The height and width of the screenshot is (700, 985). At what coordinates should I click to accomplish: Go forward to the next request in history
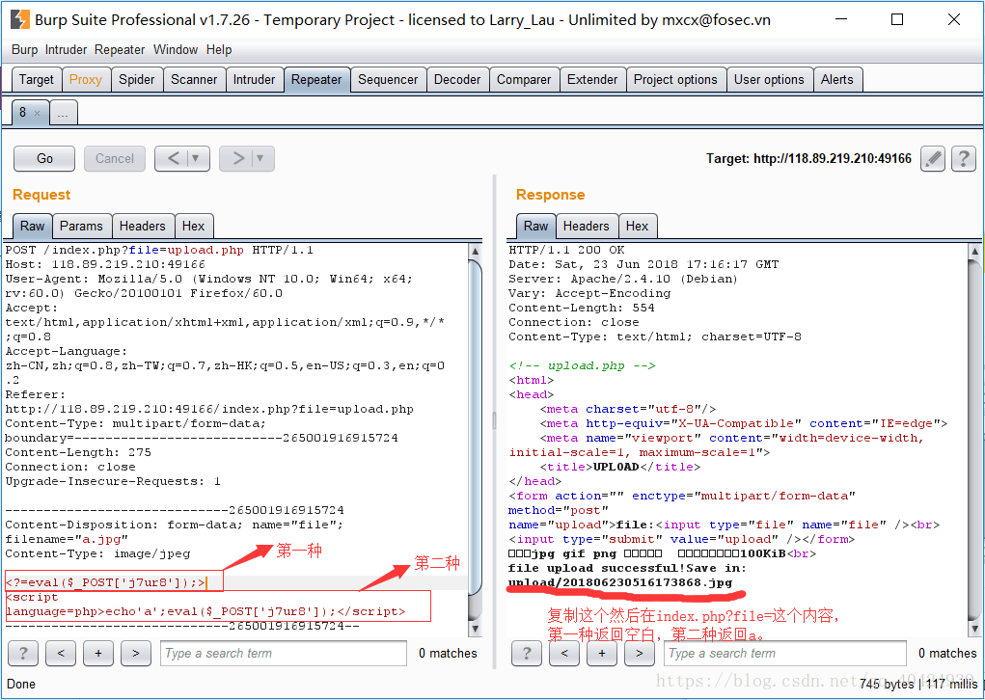(238, 158)
